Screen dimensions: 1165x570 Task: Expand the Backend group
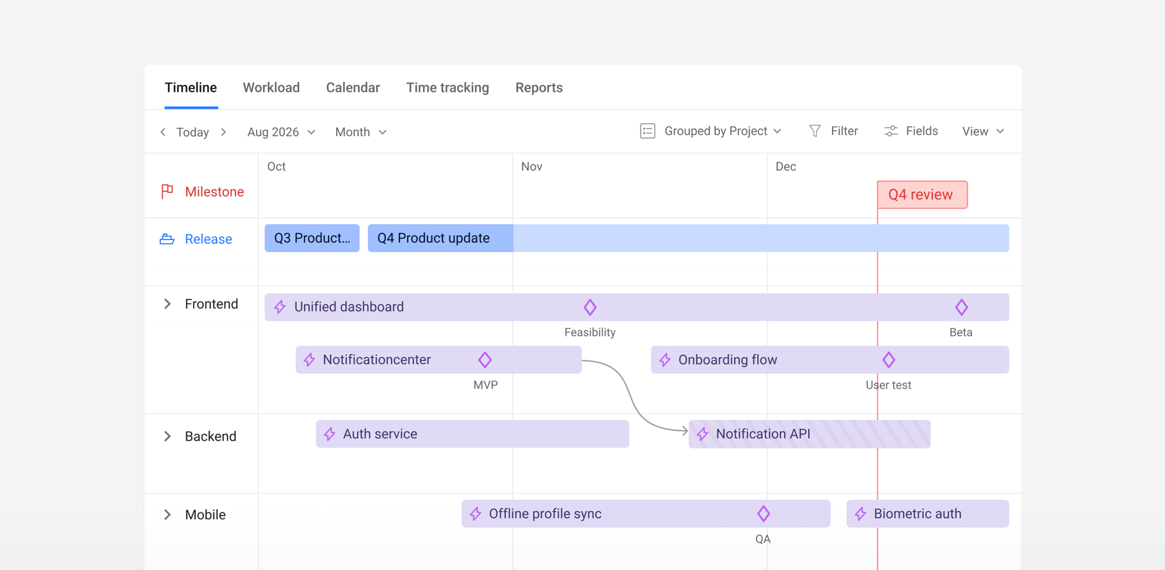[x=167, y=436]
